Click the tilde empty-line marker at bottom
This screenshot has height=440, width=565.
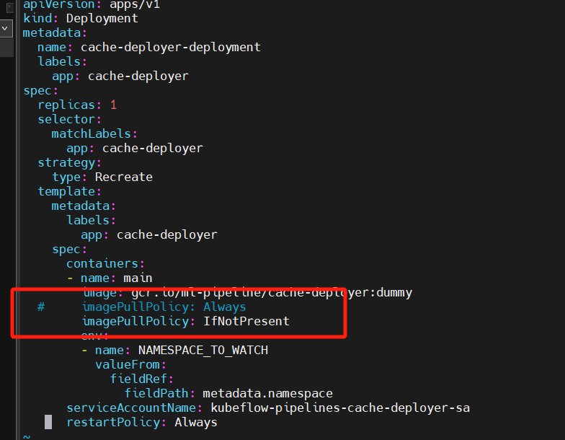pyautogui.click(x=27, y=436)
